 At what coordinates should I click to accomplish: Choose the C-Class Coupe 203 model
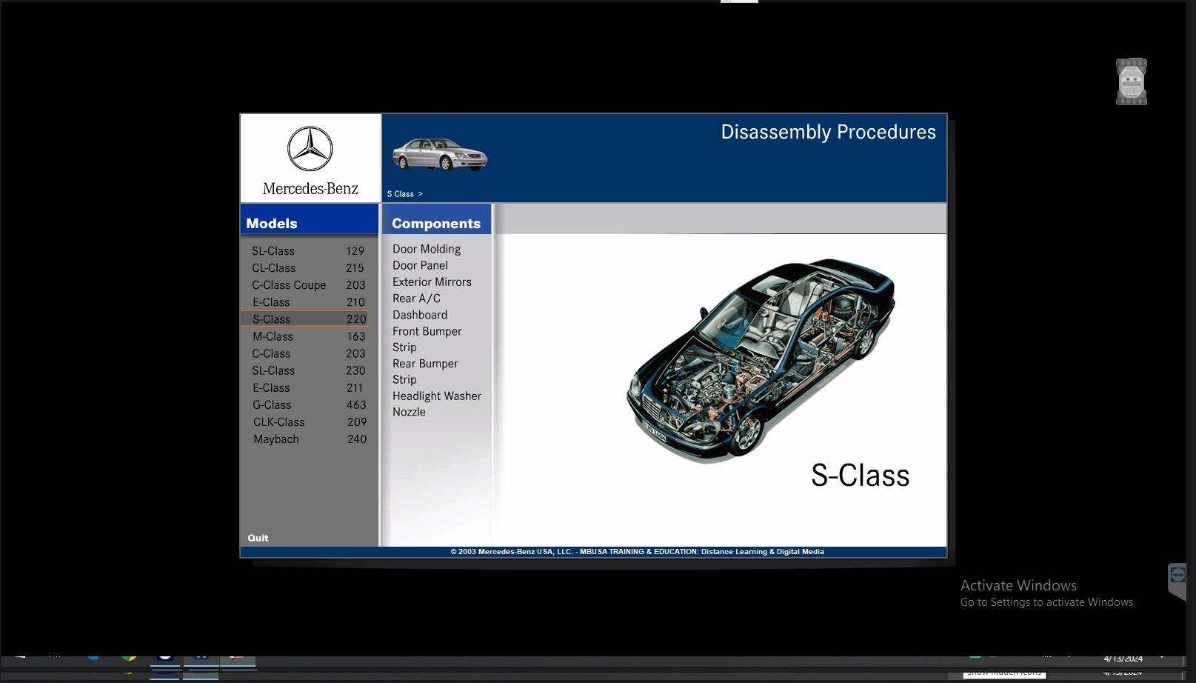pos(308,285)
